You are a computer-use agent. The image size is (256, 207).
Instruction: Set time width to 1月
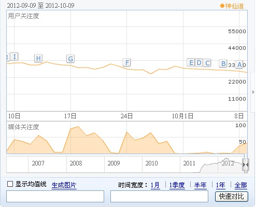click(155, 185)
